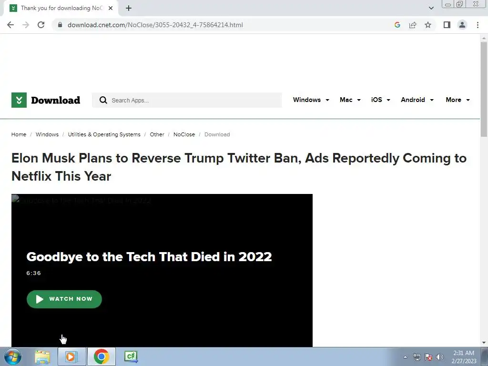
Task: Go to Home breadcrumb
Action: [x=19, y=134]
